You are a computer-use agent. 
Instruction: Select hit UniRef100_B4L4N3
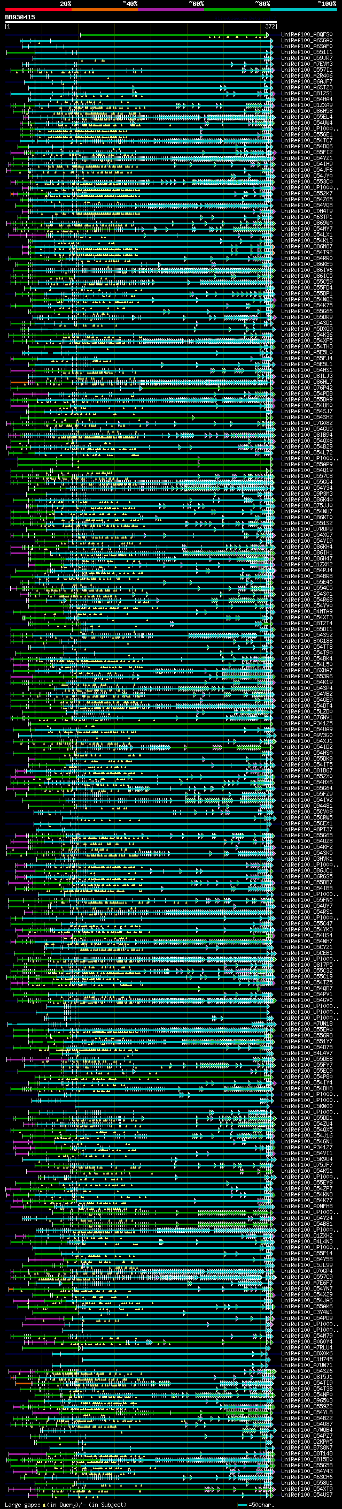(306, 1241)
